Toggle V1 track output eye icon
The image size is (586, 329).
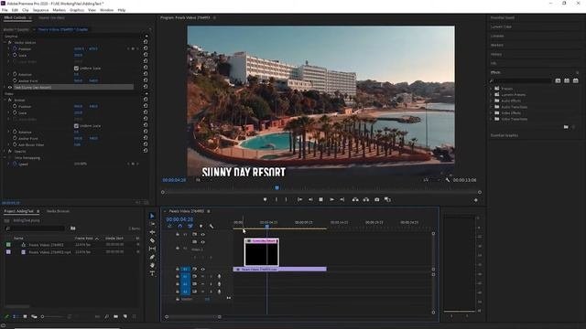point(203,269)
